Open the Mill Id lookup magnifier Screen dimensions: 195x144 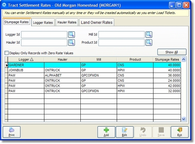tap(149, 35)
